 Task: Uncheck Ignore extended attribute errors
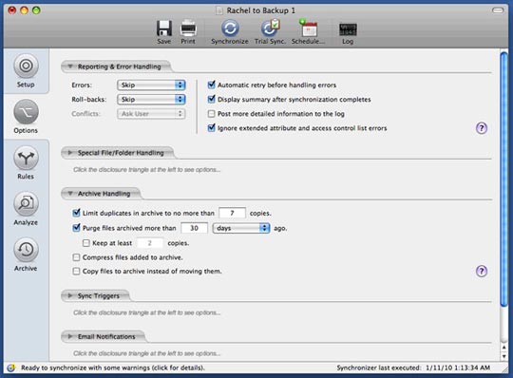211,128
